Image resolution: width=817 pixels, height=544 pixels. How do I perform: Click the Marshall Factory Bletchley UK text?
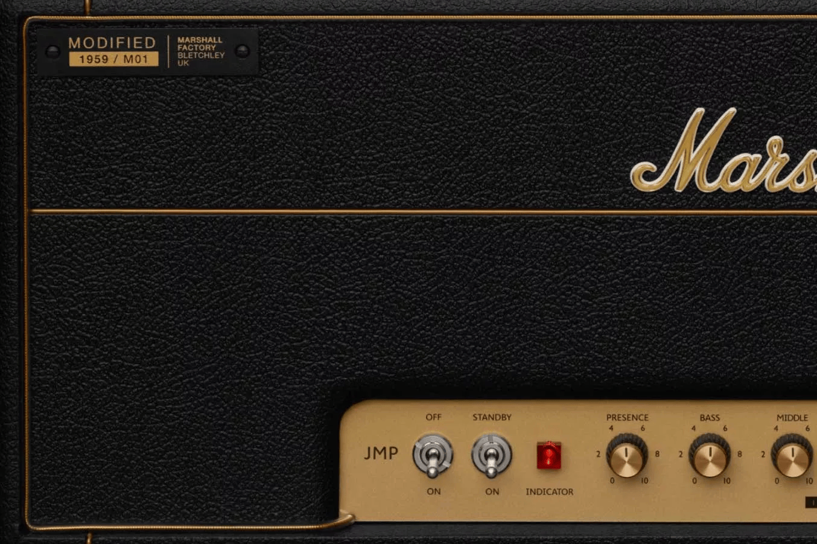coord(200,51)
